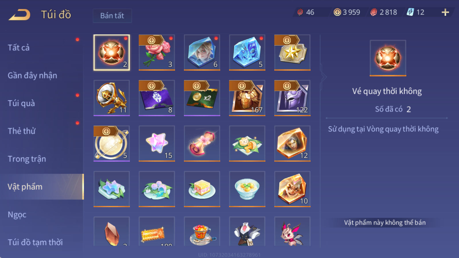Select the purple helmet item with 122

(x=292, y=98)
